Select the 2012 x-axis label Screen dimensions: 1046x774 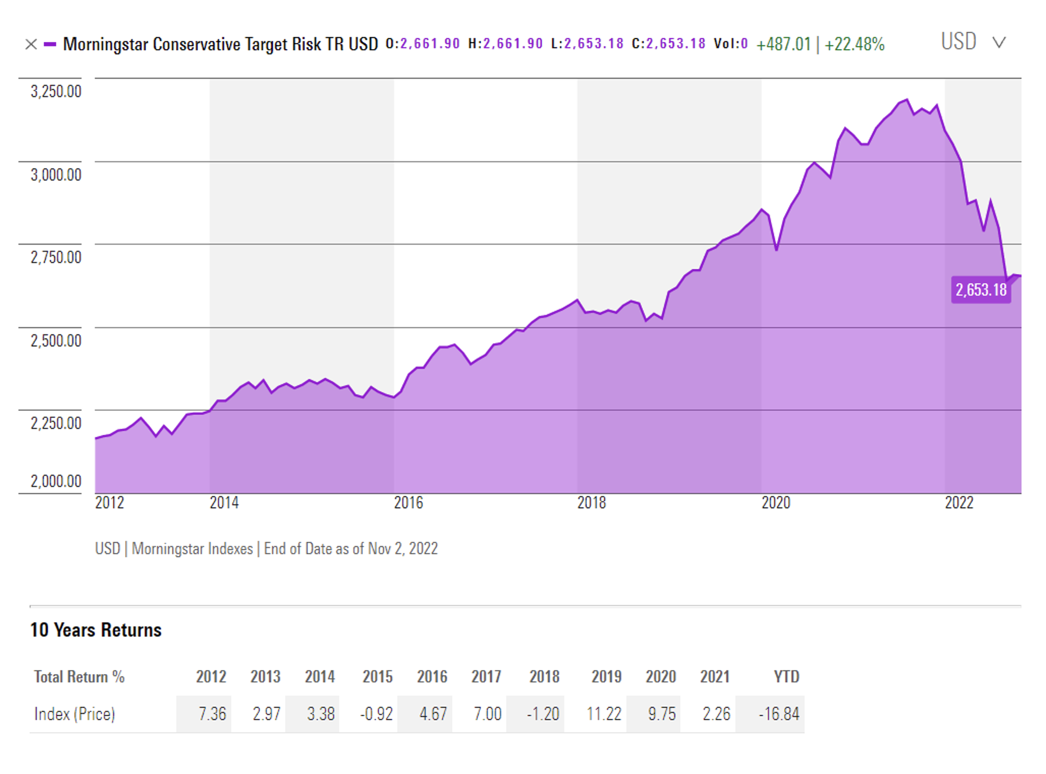(x=110, y=503)
